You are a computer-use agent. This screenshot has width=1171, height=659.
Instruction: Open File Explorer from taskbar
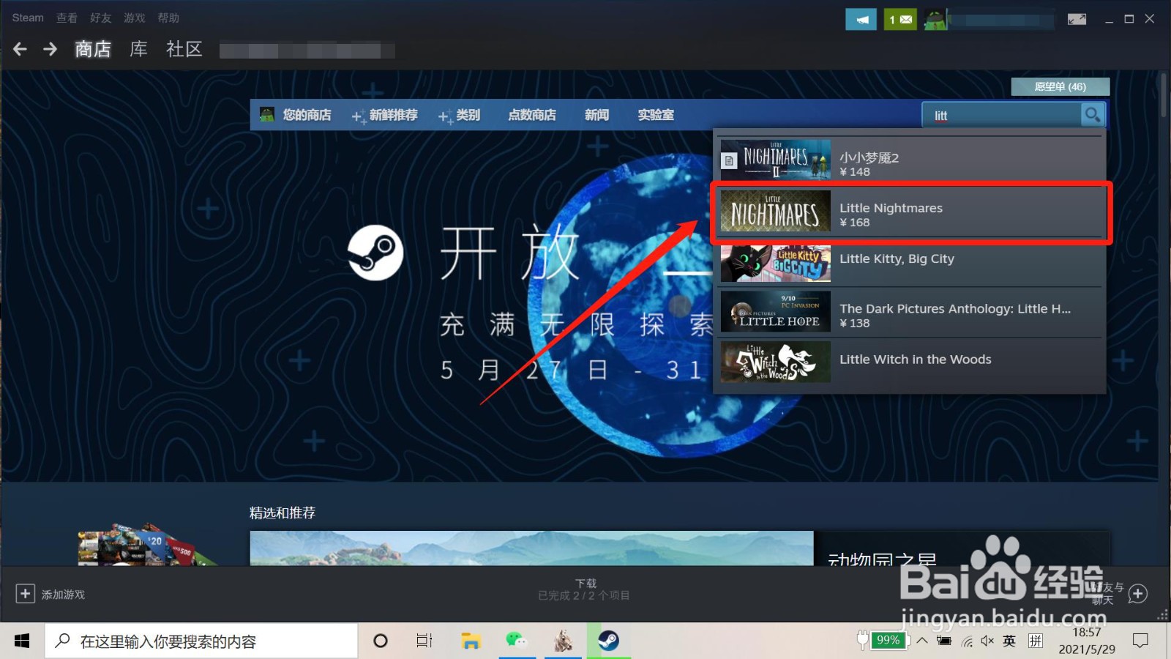[x=470, y=641]
